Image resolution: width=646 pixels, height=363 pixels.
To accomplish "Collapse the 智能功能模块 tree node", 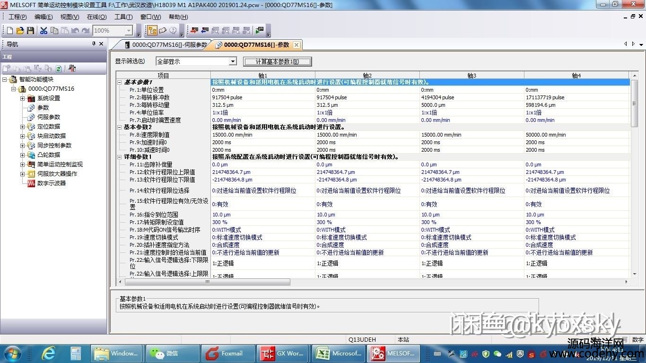I will coord(4,79).
